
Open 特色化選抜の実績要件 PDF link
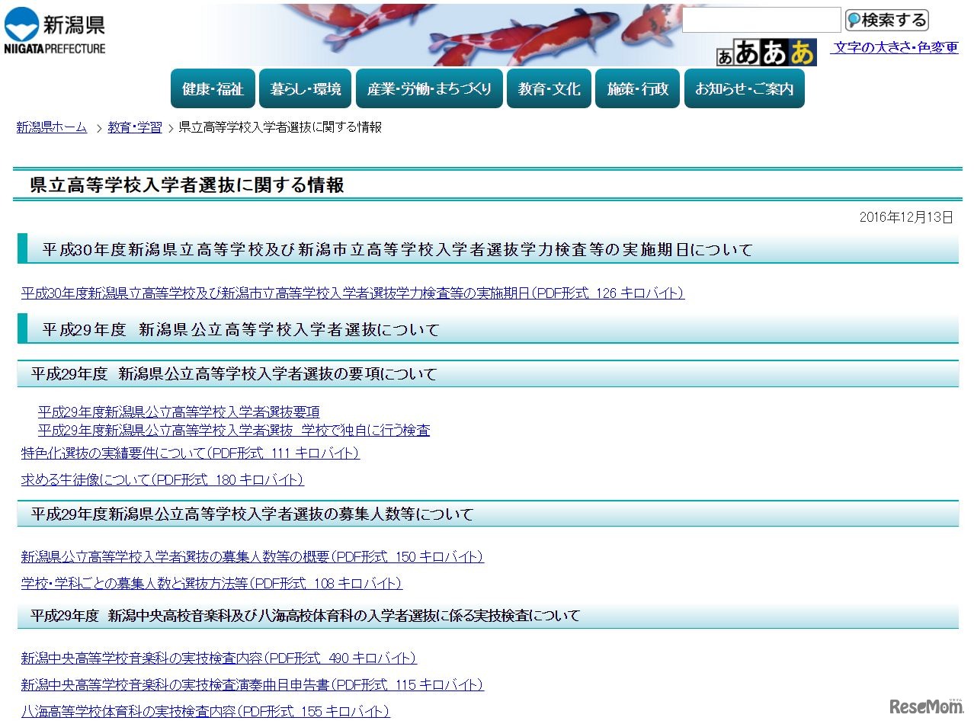click(x=189, y=453)
